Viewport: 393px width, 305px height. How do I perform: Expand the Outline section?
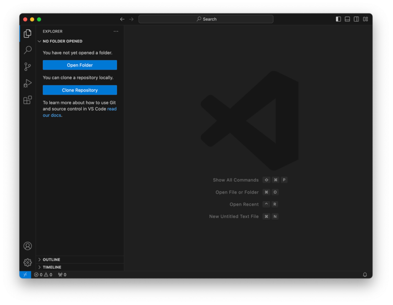80,260
